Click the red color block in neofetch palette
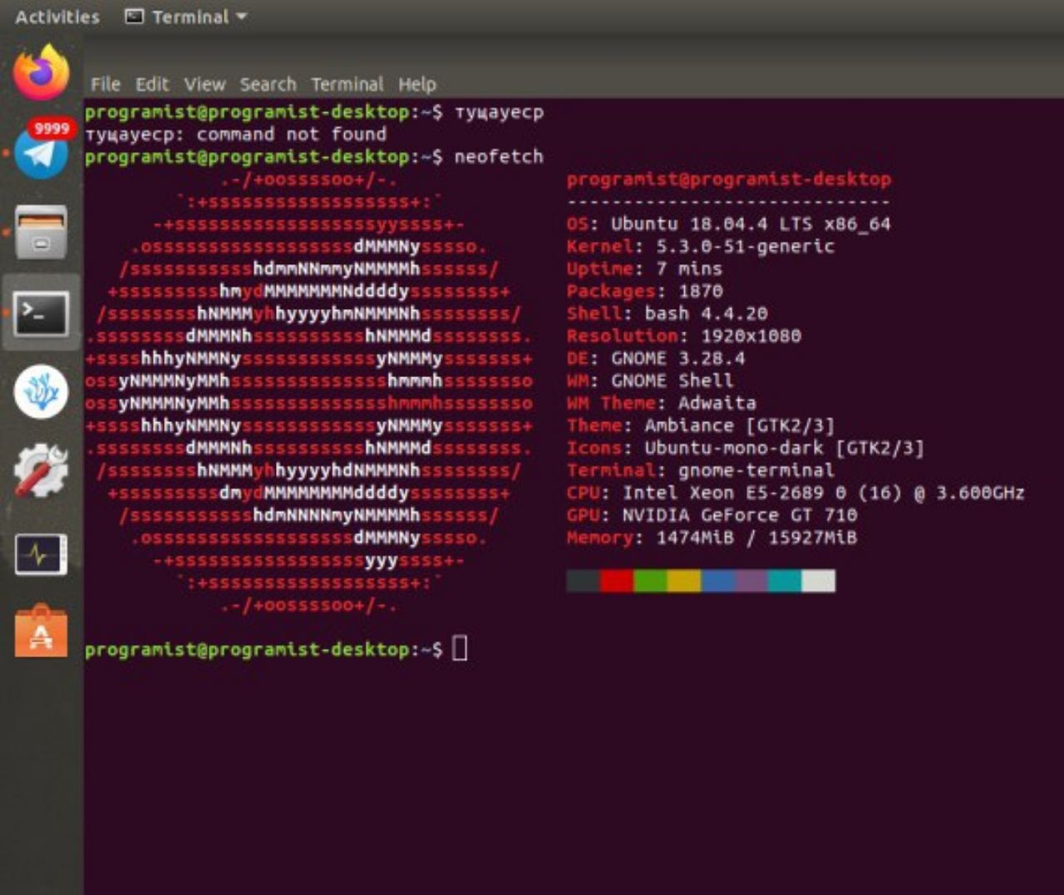Image resolution: width=1064 pixels, height=895 pixels. (x=617, y=581)
